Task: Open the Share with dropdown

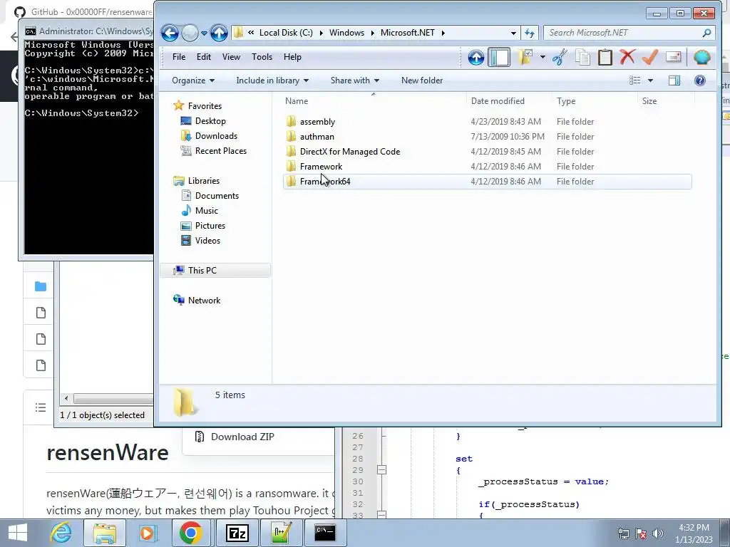Action: [x=355, y=80]
